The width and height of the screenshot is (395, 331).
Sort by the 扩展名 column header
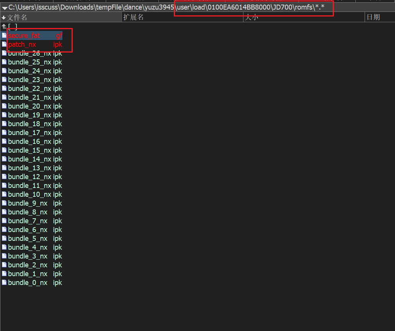point(133,17)
